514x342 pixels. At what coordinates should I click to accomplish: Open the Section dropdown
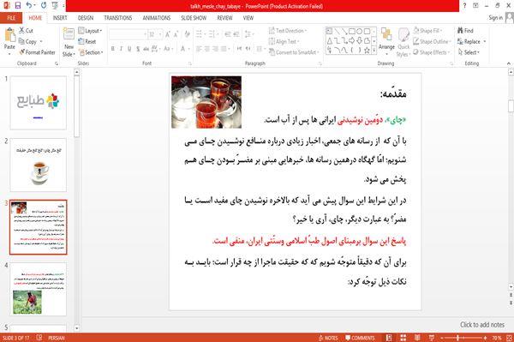(91, 52)
